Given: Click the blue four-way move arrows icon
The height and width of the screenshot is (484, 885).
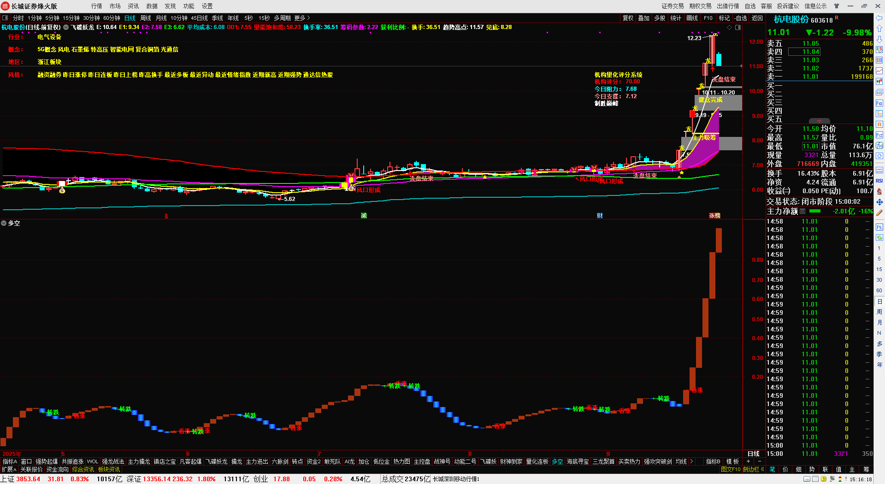Looking at the screenshot, I should click(x=879, y=202).
